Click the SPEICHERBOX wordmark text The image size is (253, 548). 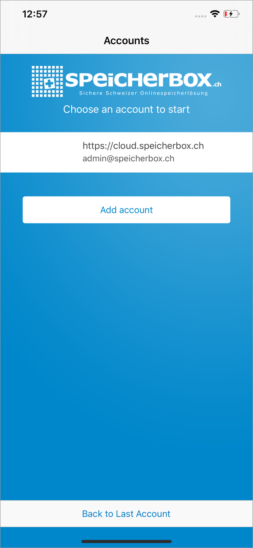coord(138,80)
